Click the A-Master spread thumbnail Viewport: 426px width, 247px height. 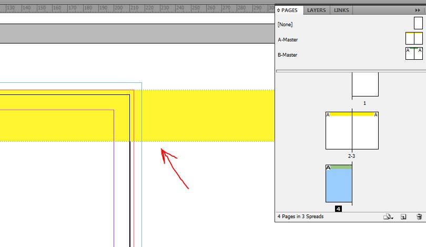414,38
